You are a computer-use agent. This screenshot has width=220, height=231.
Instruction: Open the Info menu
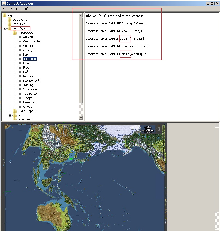(27, 9)
